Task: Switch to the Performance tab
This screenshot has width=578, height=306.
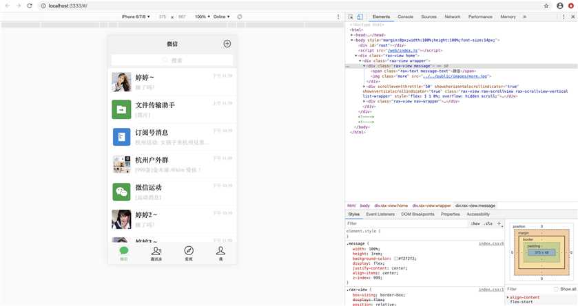Action: pyautogui.click(x=480, y=17)
